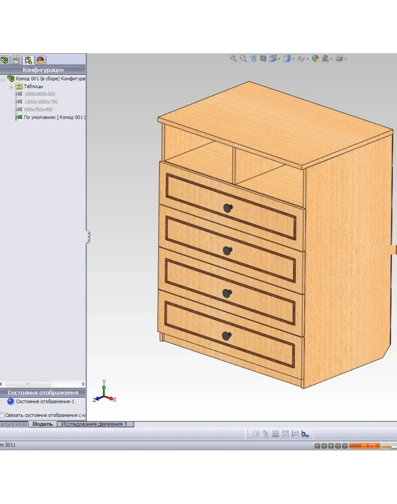Expand the Таблицы folder node
Screen dimensions: 397x504
click(x=11, y=86)
